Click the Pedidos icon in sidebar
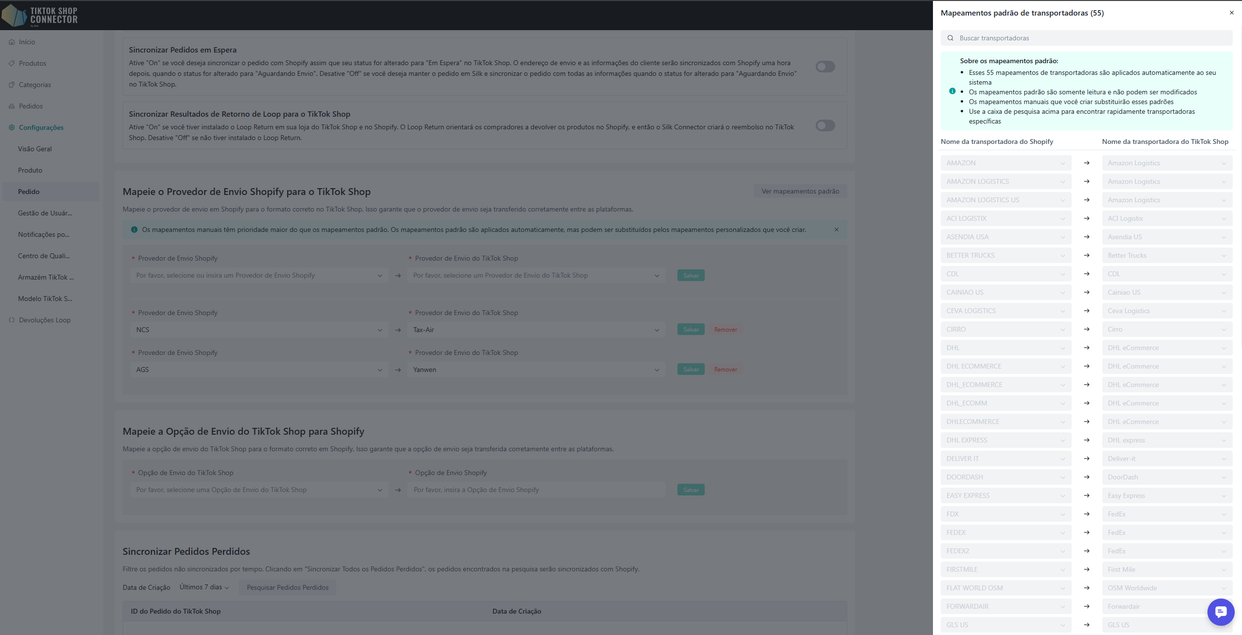1242x635 pixels. point(12,106)
